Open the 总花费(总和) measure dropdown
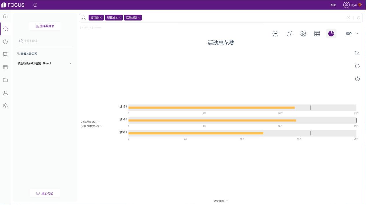The width and height of the screenshot is (366, 205). (x=98, y=122)
